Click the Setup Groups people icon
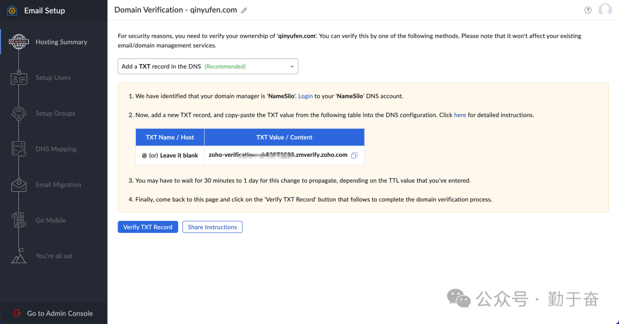This screenshot has width=619, height=324. (19, 113)
